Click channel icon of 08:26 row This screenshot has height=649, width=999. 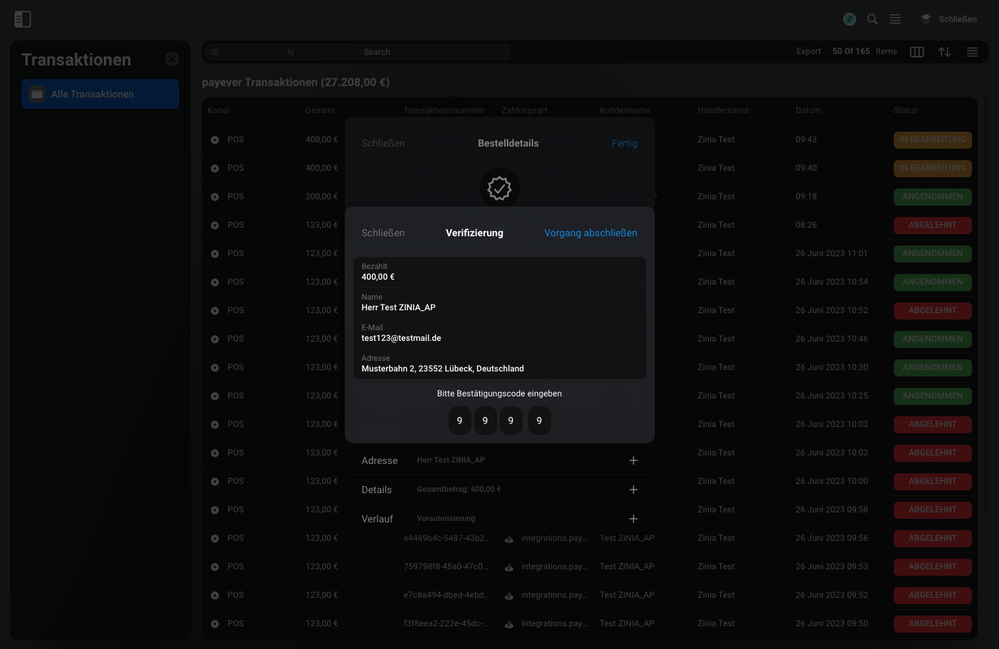point(215,226)
